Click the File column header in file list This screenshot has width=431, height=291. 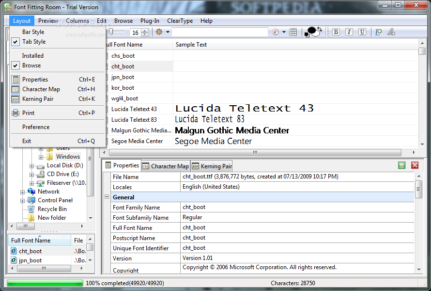point(78,241)
